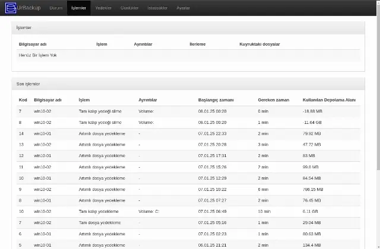Click the 79.92 MB storage cell
Viewport: 380px width, 249px height.
click(x=312, y=133)
